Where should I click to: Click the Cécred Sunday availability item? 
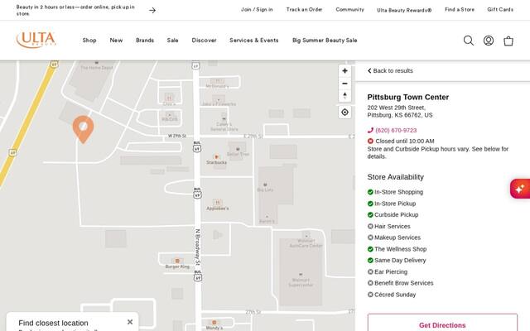(x=392, y=295)
